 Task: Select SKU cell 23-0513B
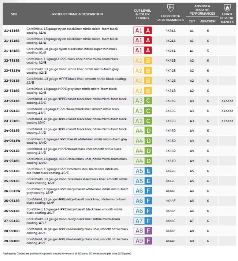pyautogui.click(x=12, y=101)
